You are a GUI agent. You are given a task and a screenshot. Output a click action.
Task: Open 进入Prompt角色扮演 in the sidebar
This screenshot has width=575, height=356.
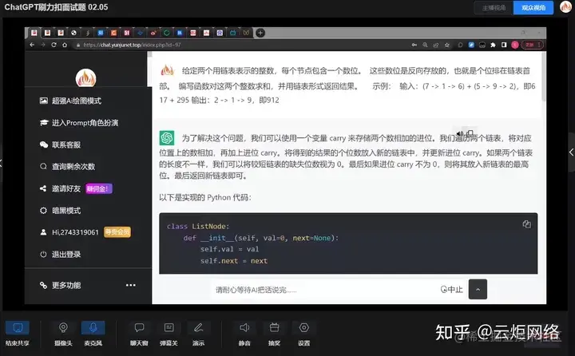(79, 122)
